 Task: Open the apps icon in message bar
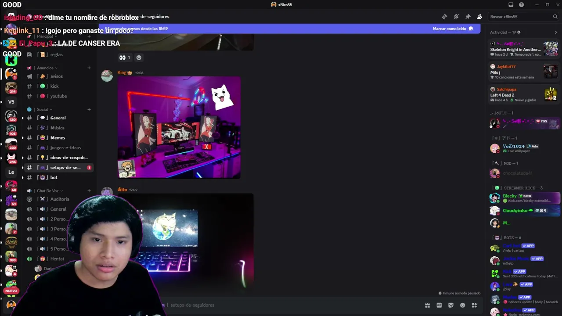(474, 305)
